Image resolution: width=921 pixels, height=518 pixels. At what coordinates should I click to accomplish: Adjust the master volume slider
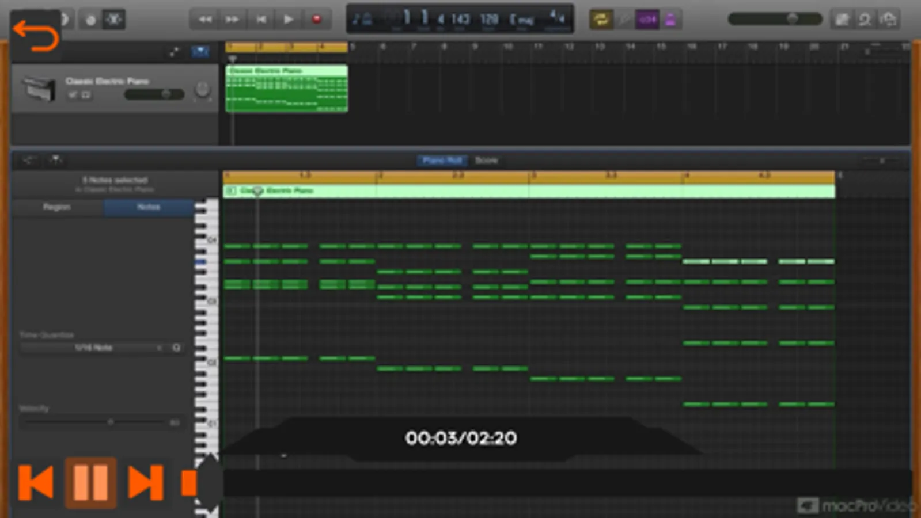(x=793, y=19)
